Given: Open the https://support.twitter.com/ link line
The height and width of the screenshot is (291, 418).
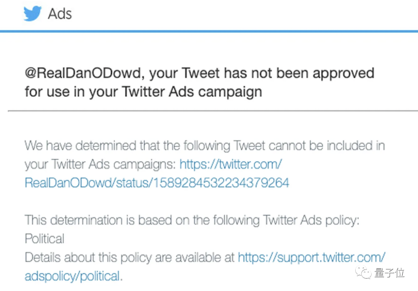Looking at the screenshot, I should (x=311, y=257).
